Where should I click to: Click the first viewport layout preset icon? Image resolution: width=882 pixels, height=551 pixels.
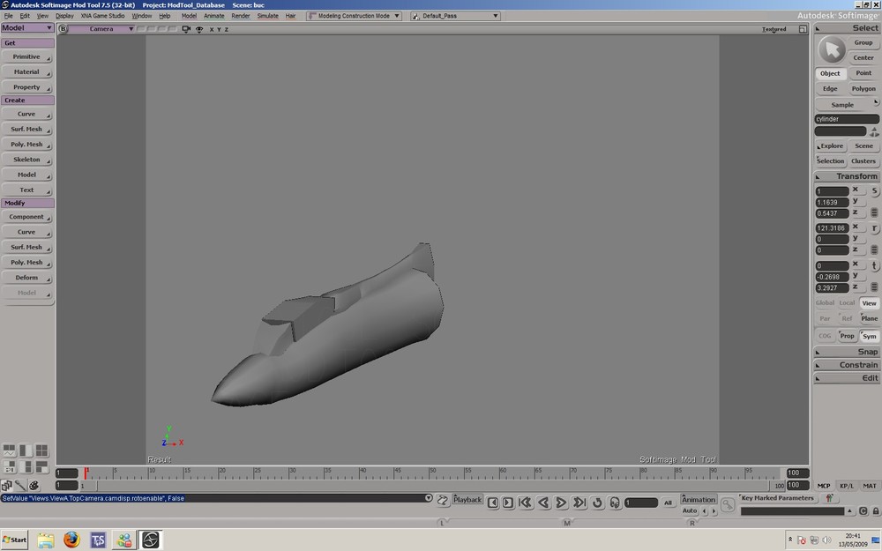(x=10, y=450)
